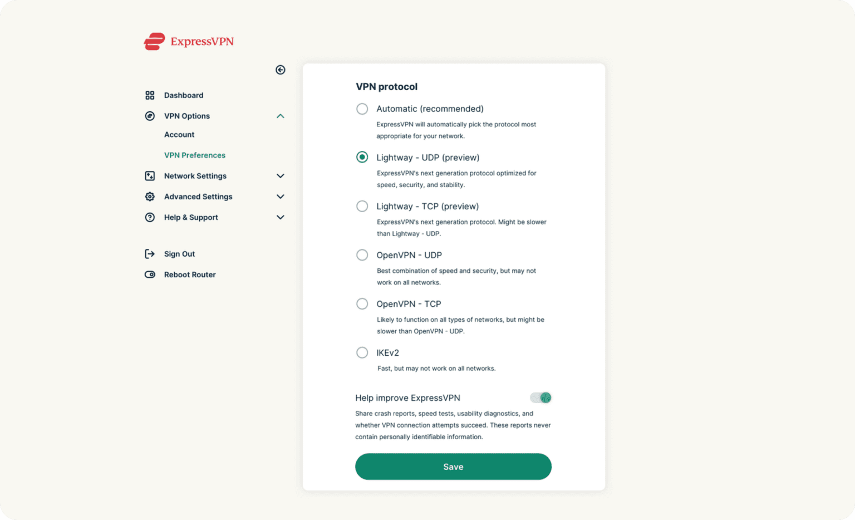Click the Reboot Router icon

[149, 274]
